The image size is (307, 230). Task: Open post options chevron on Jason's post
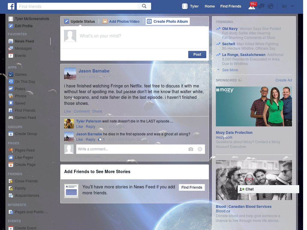(x=204, y=69)
